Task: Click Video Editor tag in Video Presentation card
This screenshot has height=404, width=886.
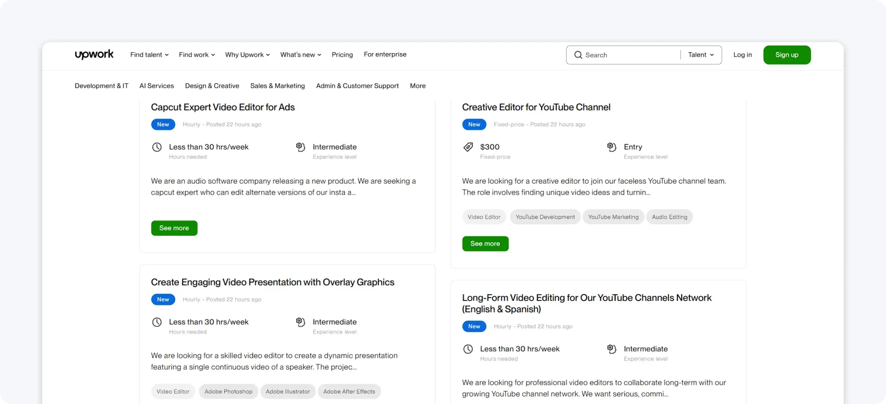Action: (x=173, y=392)
